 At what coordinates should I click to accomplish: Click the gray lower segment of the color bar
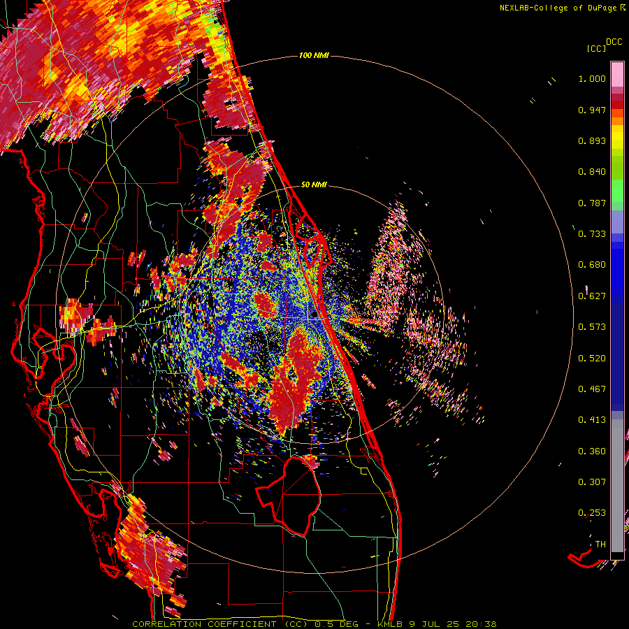point(617,486)
